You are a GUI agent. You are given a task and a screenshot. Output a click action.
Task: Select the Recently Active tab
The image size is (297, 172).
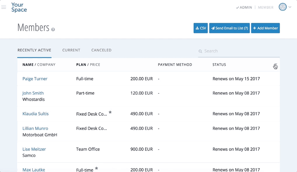(34, 50)
